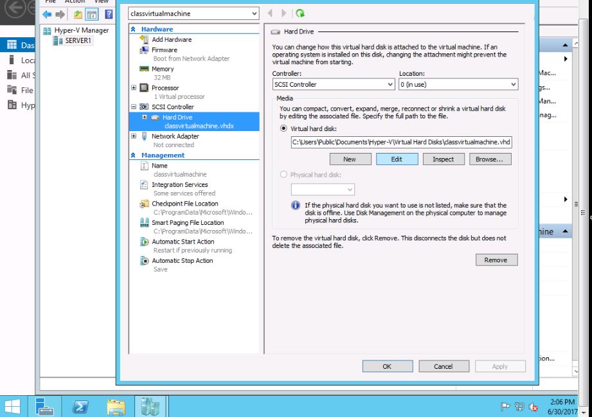Click Cancel to dismiss the Settings dialog
Screen dimensions: 592x417
[x=444, y=366]
